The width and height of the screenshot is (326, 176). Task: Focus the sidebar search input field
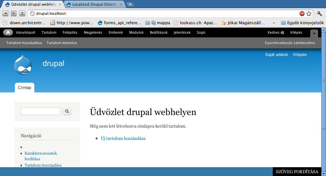pos(40,111)
